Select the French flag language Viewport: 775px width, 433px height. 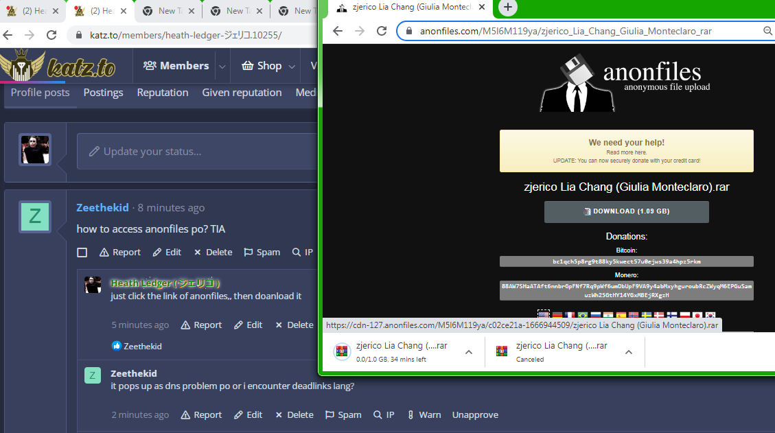569,316
